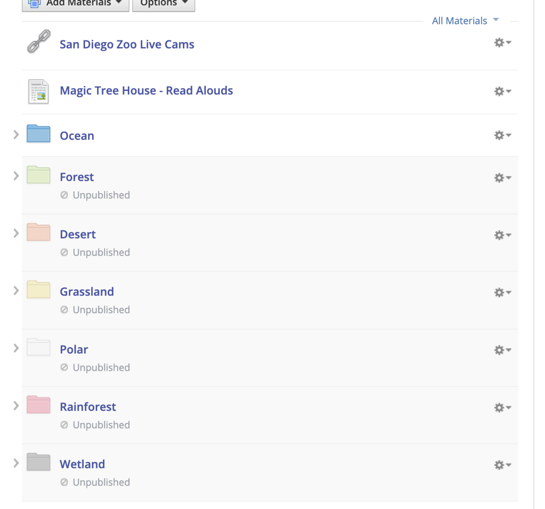Viewport: 545px width, 509px height.
Task: Expand the Grassland folder arrow
Action: pyautogui.click(x=16, y=290)
